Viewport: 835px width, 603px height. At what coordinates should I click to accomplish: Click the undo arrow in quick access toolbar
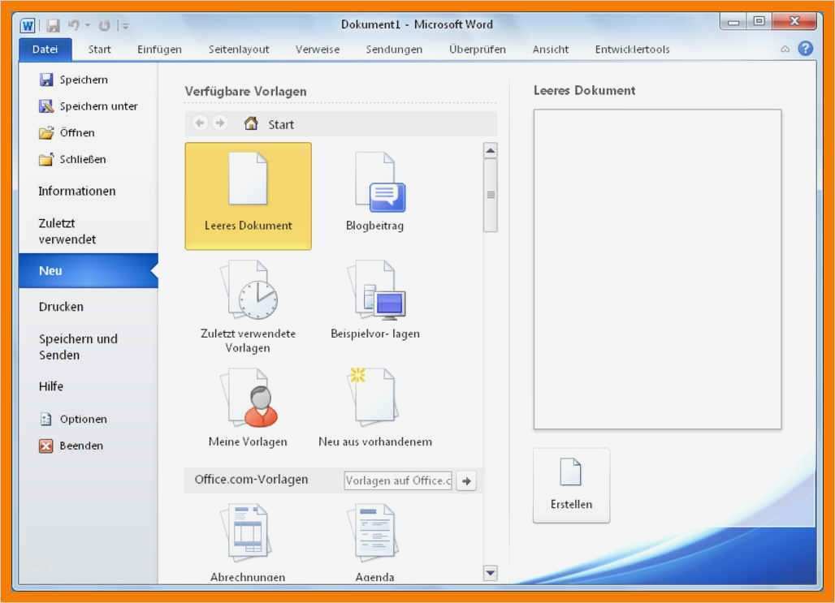coord(74,25)
